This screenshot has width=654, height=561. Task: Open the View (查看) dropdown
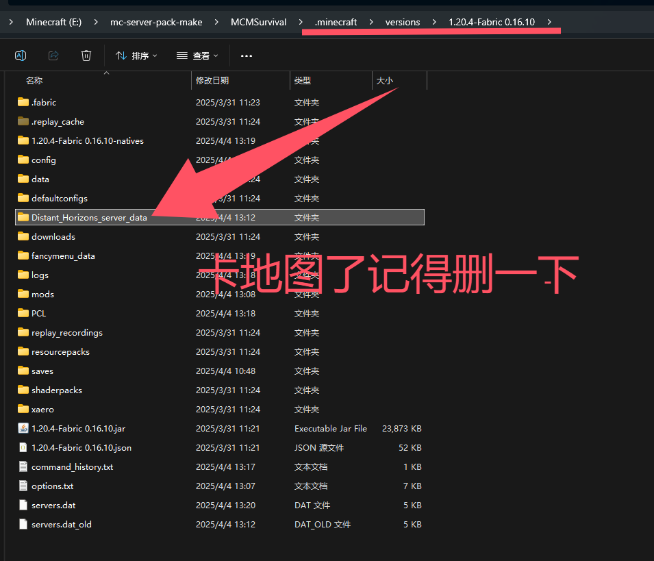click(197, 55)
